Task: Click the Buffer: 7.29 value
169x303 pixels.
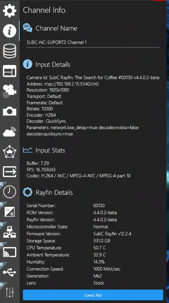Action: (x=38, y=163)
